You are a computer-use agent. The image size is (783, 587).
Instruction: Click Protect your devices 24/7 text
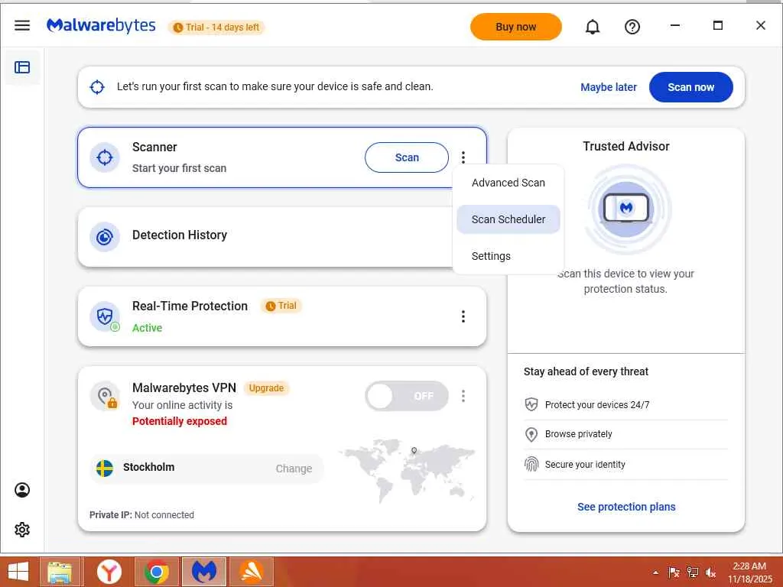(597, 405)
